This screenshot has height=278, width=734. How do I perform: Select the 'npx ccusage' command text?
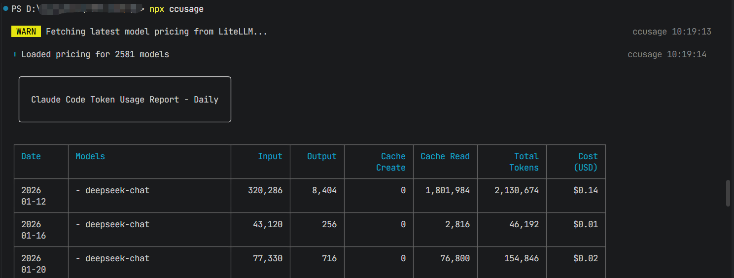coord(176,9)
